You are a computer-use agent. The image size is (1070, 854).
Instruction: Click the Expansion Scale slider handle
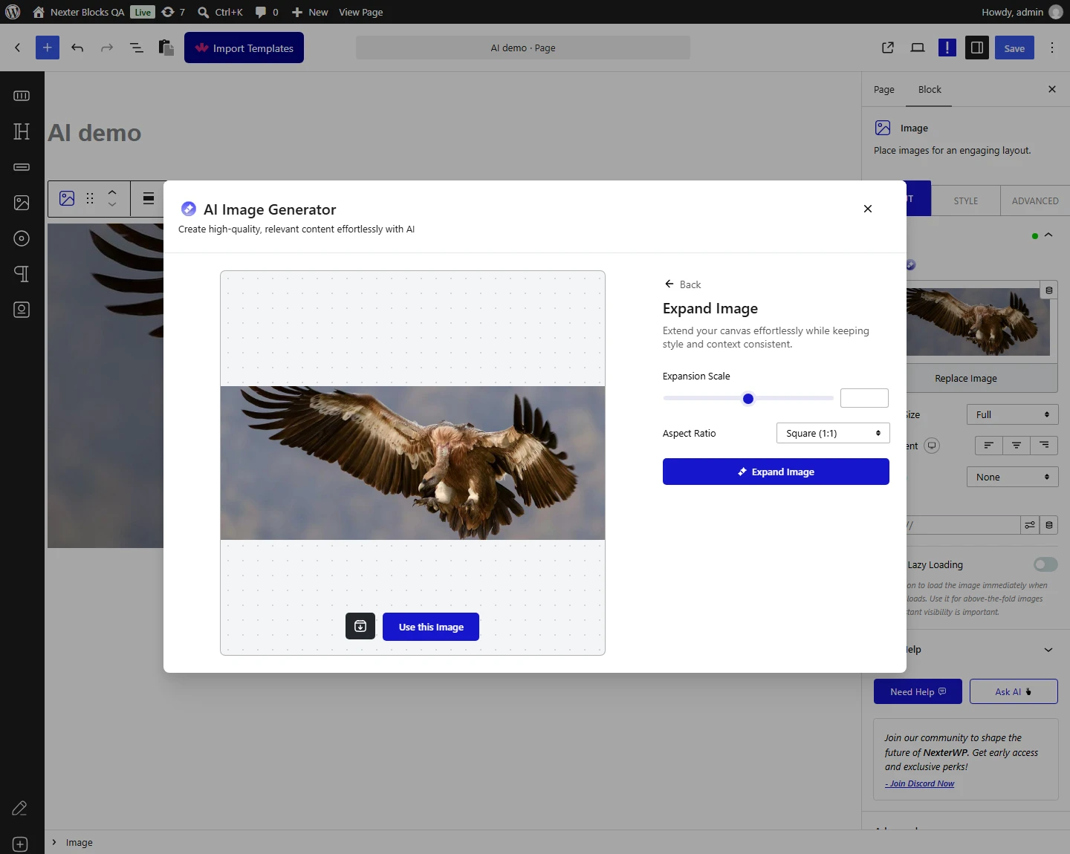[x=748, y=399]
